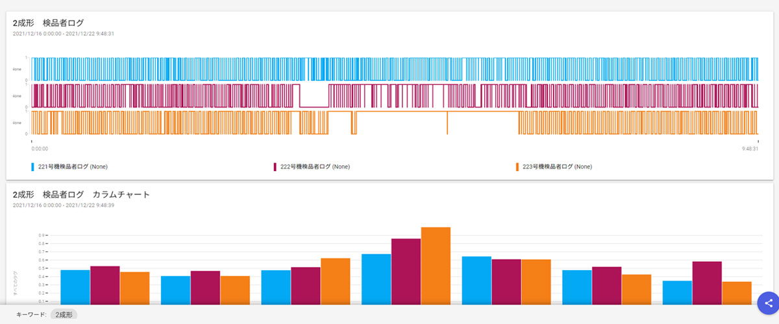Select the 2成形 keyword chip
The width and height of the screenshot is (779, 324).
pyautogui.click(x=64, y=314)
